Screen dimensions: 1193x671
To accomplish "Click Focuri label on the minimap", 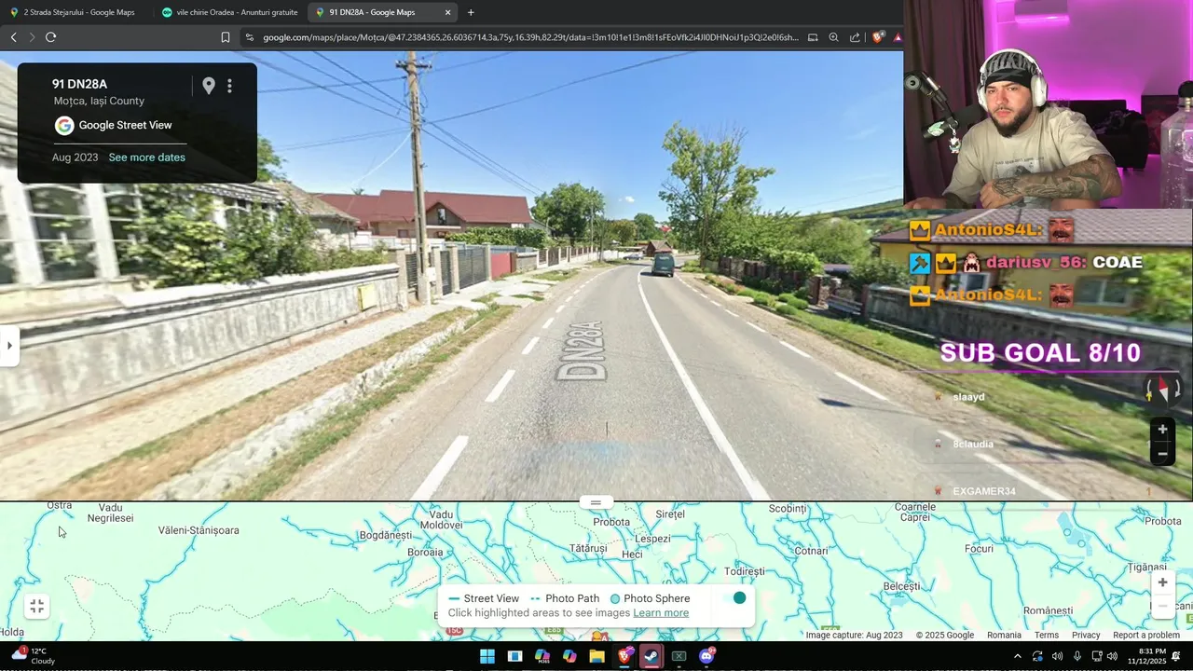I will (979, 549).
